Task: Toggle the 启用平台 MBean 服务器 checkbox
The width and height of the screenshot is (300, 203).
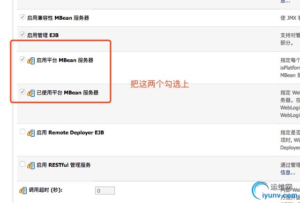Action: click(x=22, y=60)
